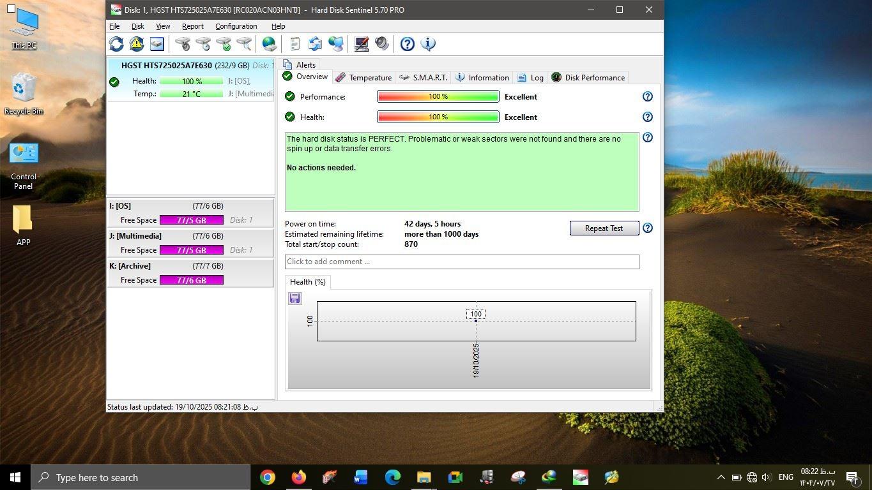Switch to the Temperature tab
Image resolution: width=872 pixels, height=490 pixels.
[363, 77]
